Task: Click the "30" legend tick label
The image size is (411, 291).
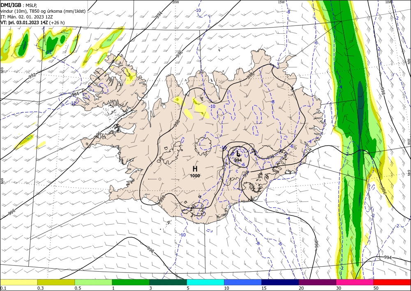Action: pos(339,288)
